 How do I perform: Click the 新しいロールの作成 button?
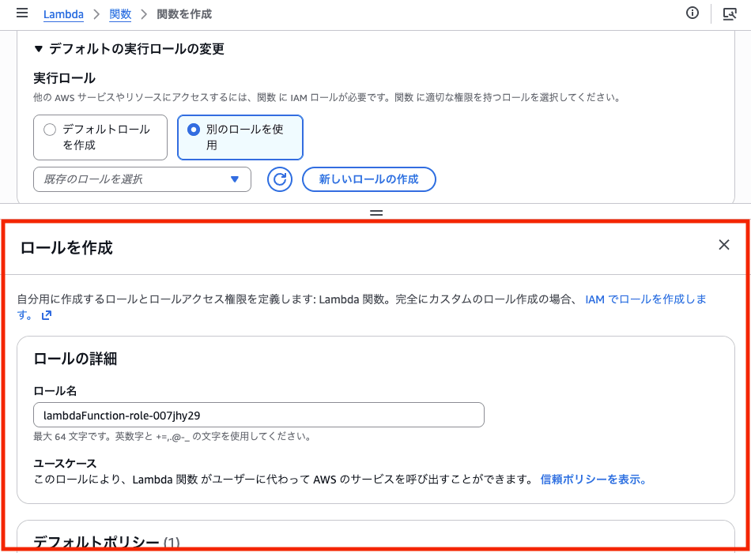pos(368,179)
